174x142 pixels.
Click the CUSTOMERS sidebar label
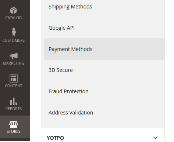[x=14, y=40]
